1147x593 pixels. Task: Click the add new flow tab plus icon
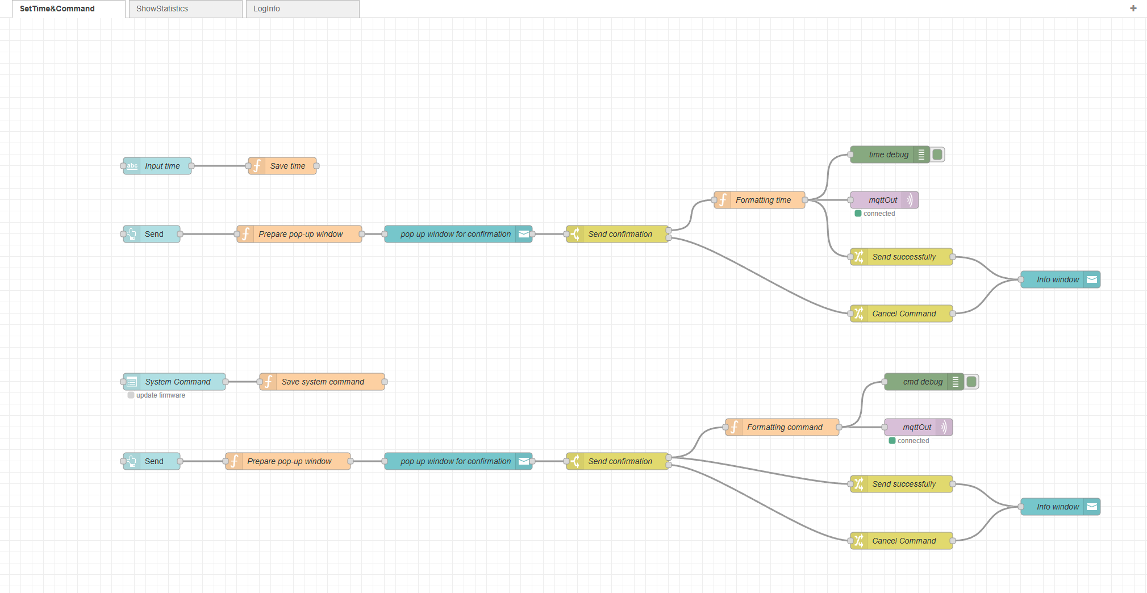click(1133, 9)
